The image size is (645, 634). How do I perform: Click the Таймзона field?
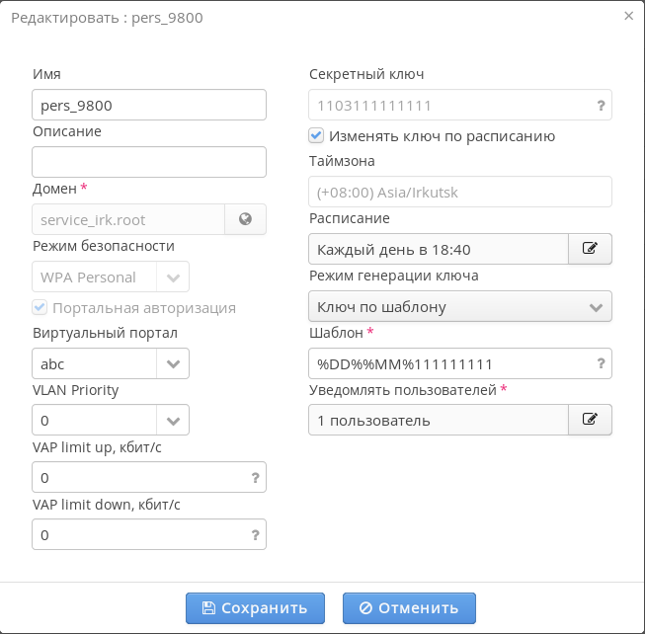point(459,192)
